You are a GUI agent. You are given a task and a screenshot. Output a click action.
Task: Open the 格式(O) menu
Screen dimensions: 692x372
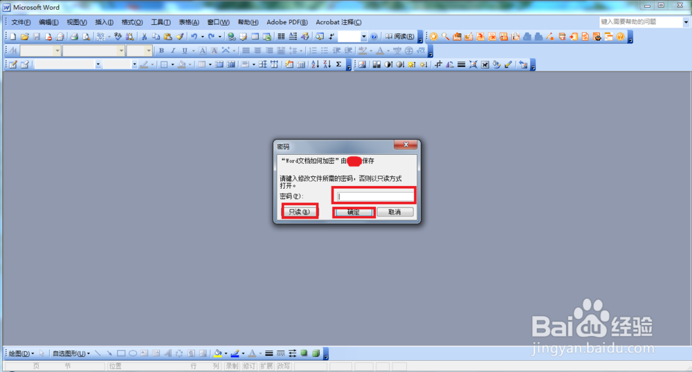click(132, 22)
